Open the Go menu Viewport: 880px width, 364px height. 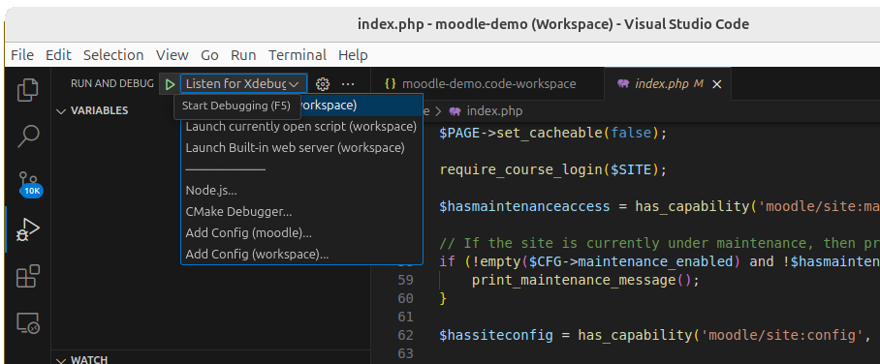click(209, 55)
